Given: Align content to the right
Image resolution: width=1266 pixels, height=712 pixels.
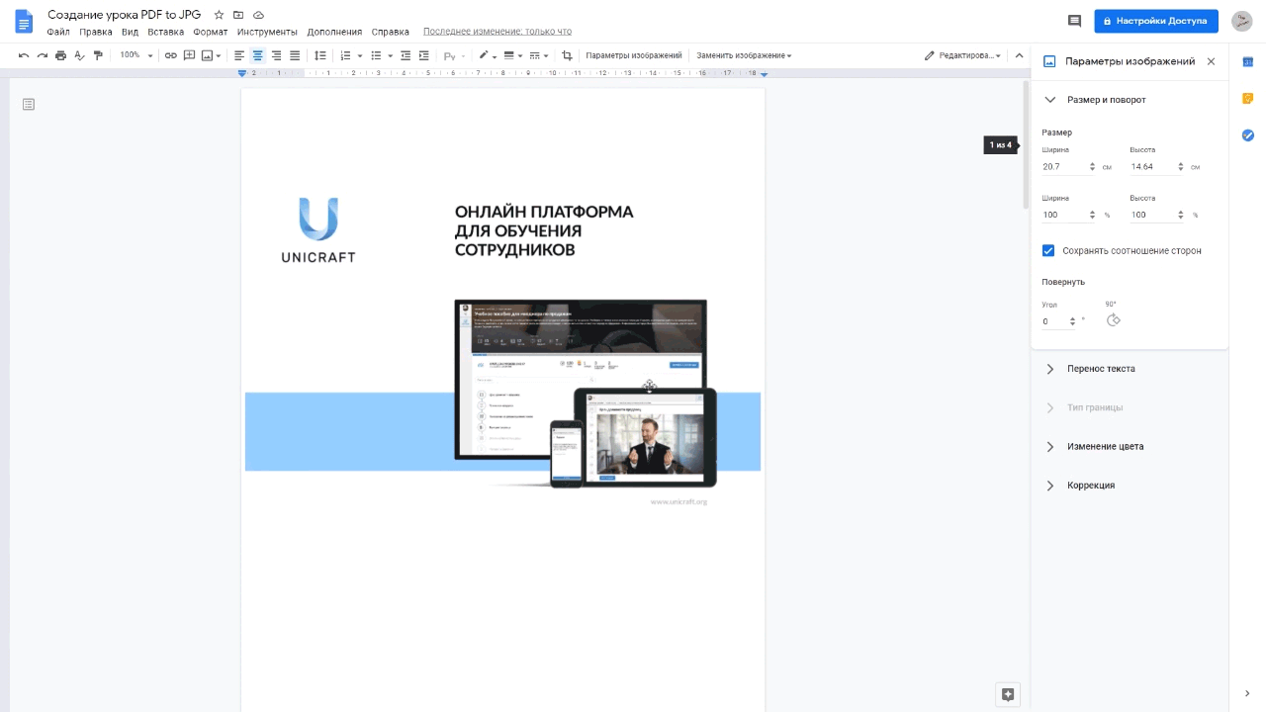Looking at the screenshot, I should click(x=276, y=55).
